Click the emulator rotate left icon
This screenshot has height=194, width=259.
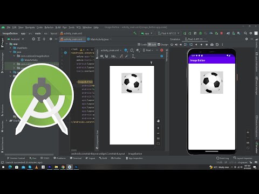coord(186,45)
